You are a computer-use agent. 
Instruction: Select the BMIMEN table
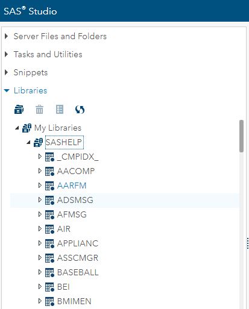click(x=74, y=301)
